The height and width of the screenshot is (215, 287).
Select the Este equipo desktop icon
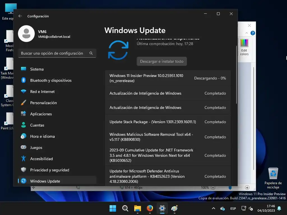(x=8, y=12)
